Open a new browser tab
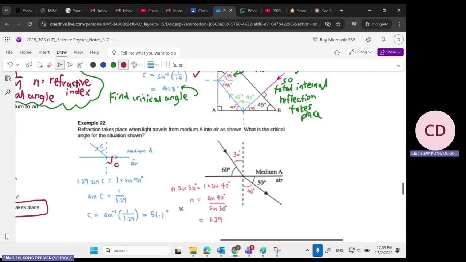The image size is (466, 262). coord(341,11)
